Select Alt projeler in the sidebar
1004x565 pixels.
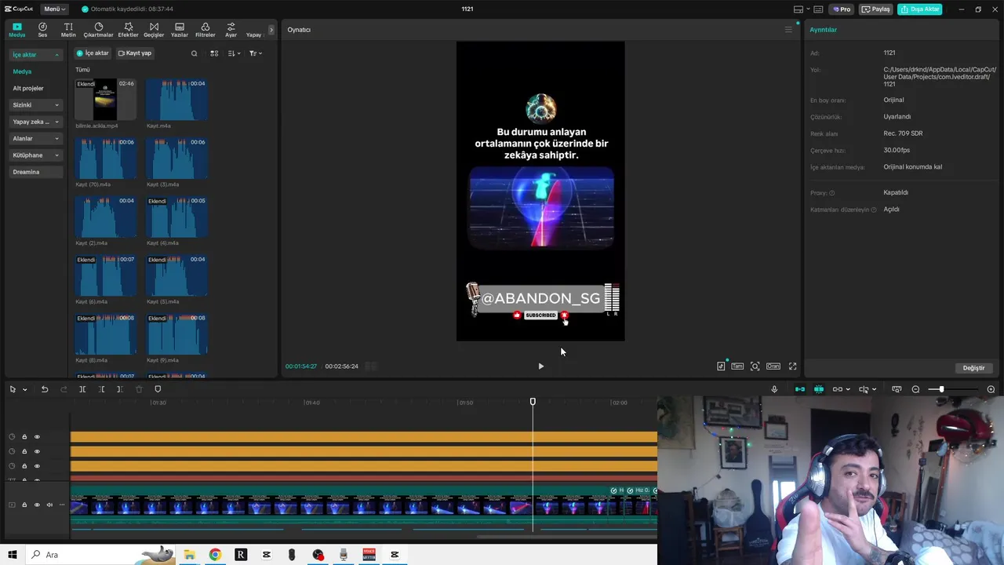(28, 88)
